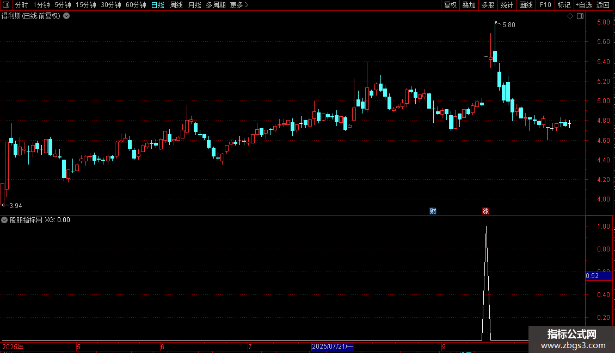The width and height of the screenshot is (615, 353).
Task: Click the 涨 limit-up marker
Action: tap(485, 211)
